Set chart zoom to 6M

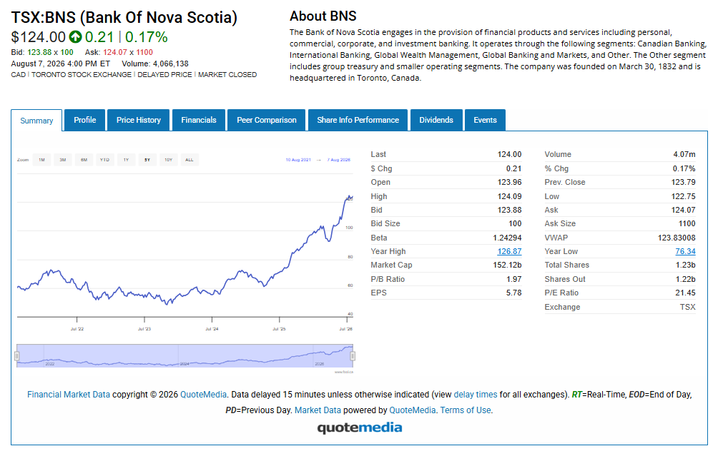coord(84,160)
